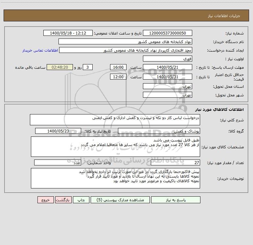Image resolution: width=253 pixels, height=245 pixels.
Task: Click the 'گروه کالا:' label
Action: (236, 131)
